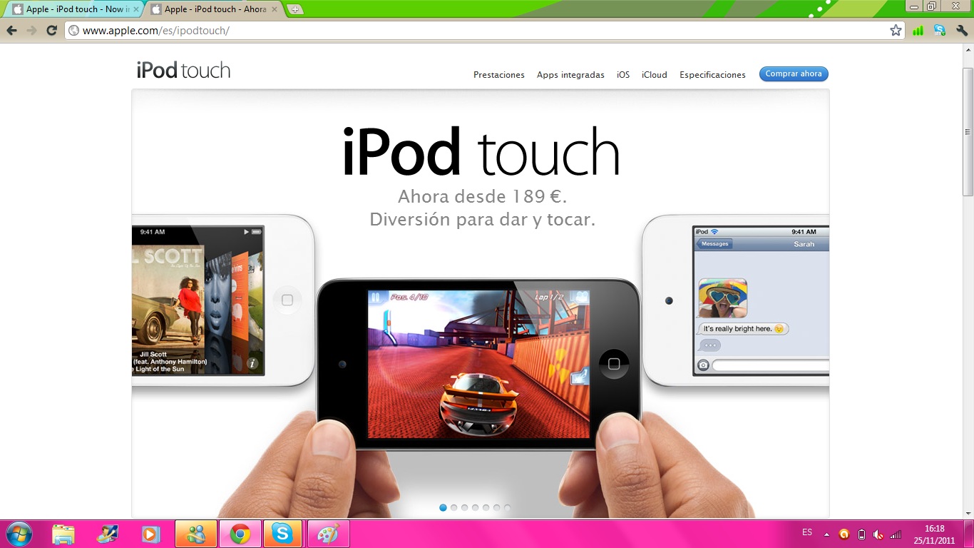Select the third carousel dot
This screenshot has width=974, height=548.
coord(464,507)
